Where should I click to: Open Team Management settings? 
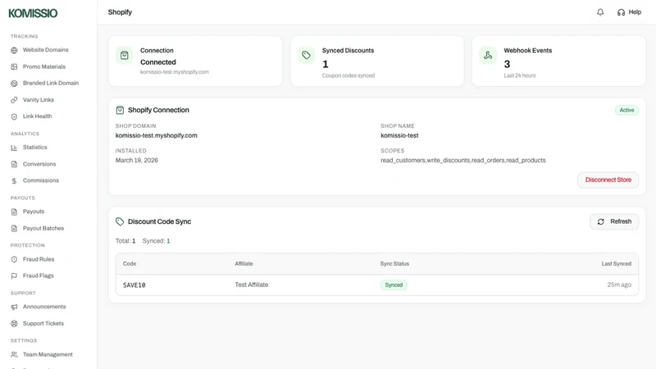pyautogui.click(x=48, y=354)
